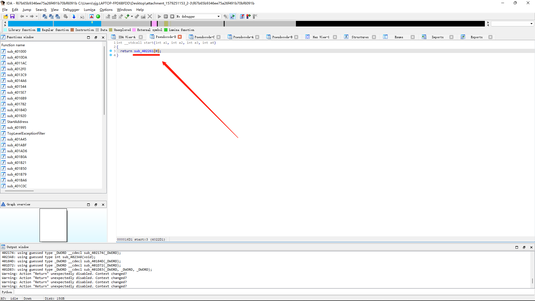This screenshot has width=535, height=301.
Task: Open the No debugger dropdown
Action: (x=218, y=16)
